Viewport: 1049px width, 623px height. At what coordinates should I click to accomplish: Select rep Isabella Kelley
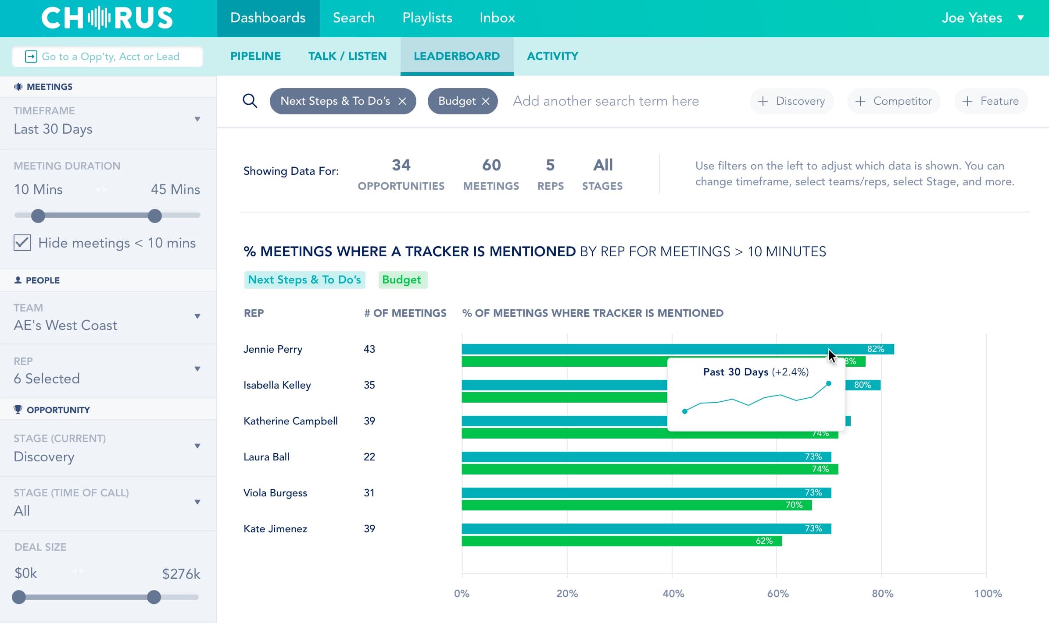coord(277,385)
